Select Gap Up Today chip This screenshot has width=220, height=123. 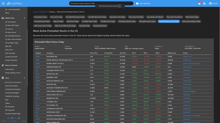(x=58, y=21)
